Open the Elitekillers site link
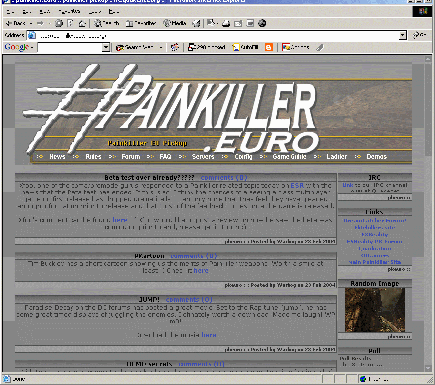This screenshot has width=435, height=385. (374, 228)
